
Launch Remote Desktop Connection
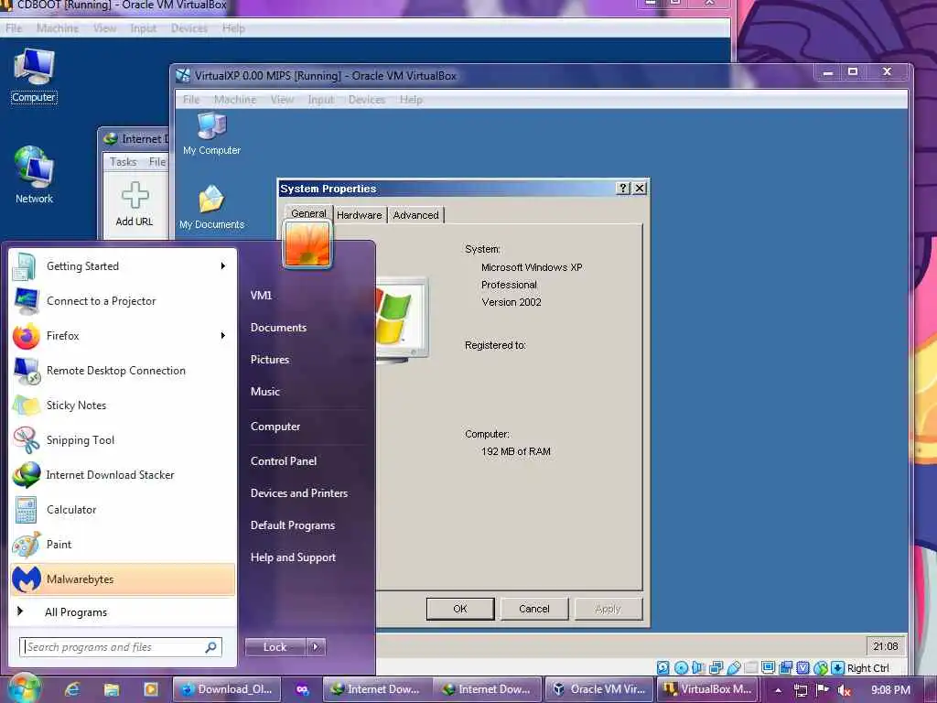pos(123,371)
